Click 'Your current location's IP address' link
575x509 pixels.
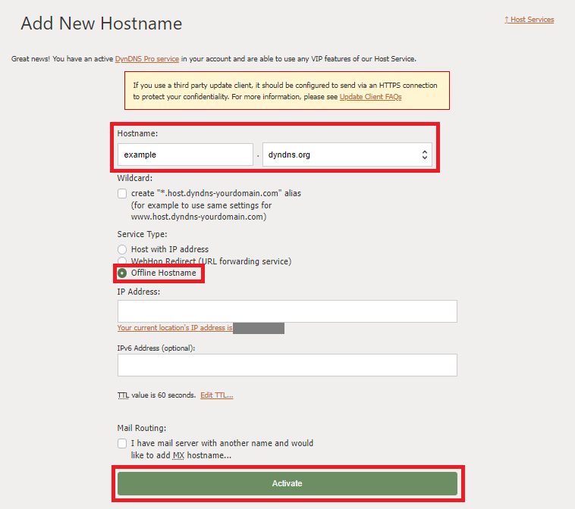[174, 328]
